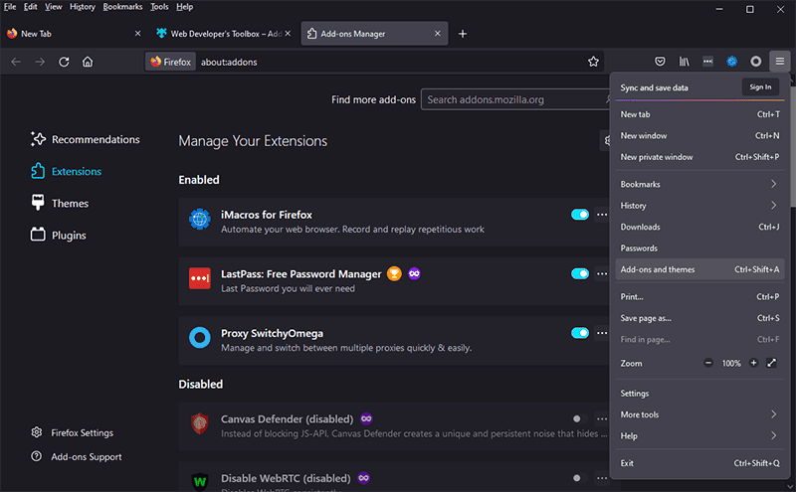Close the hamburger application menu button

click(780, 62)
